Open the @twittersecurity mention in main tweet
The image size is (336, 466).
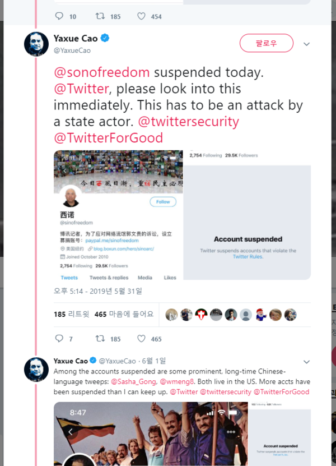point(189,121)
